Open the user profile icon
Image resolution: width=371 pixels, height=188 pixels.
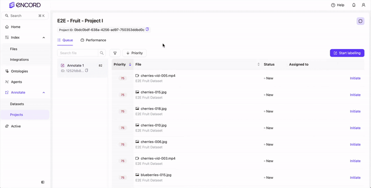click(364, 5)
